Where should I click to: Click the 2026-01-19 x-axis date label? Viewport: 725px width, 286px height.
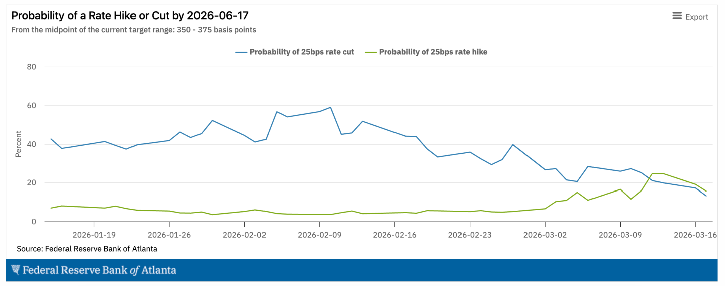[x=94, y=234]
